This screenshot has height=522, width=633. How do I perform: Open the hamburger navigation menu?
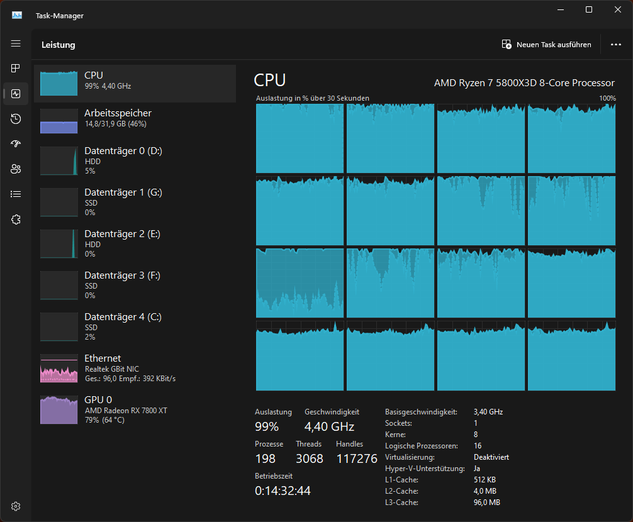[16, 43]
